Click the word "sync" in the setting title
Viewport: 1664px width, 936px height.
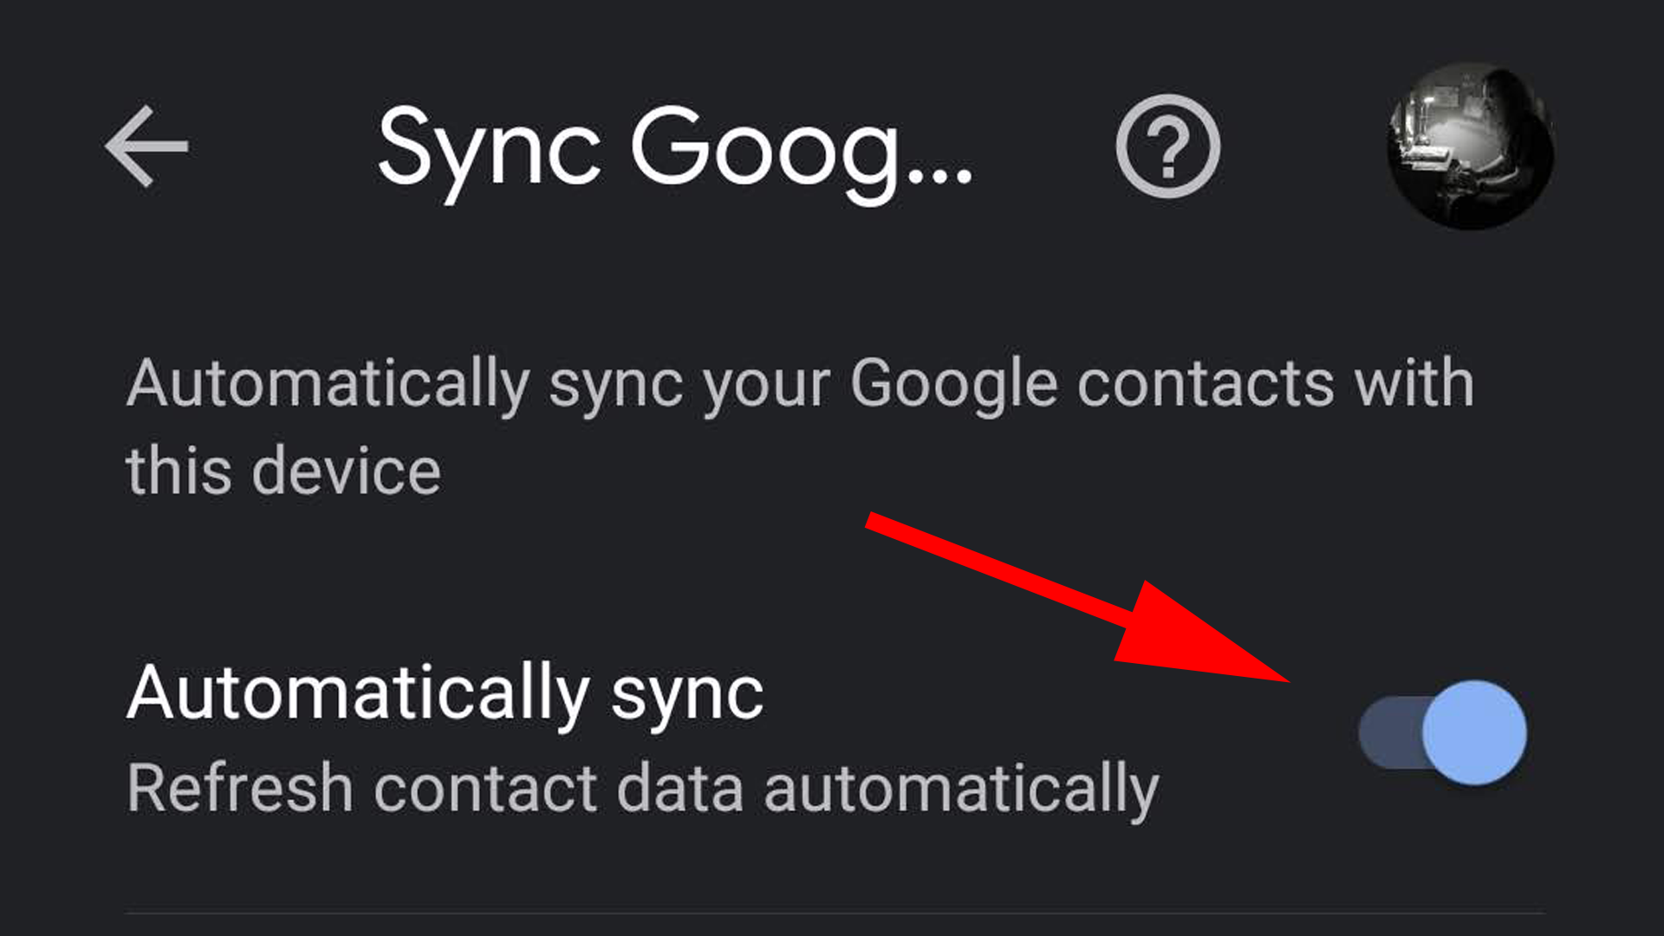[686, 693]
